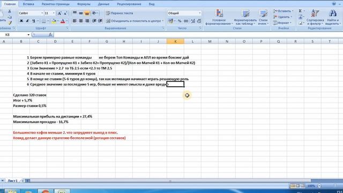Align text right

[x=87, y=21]
